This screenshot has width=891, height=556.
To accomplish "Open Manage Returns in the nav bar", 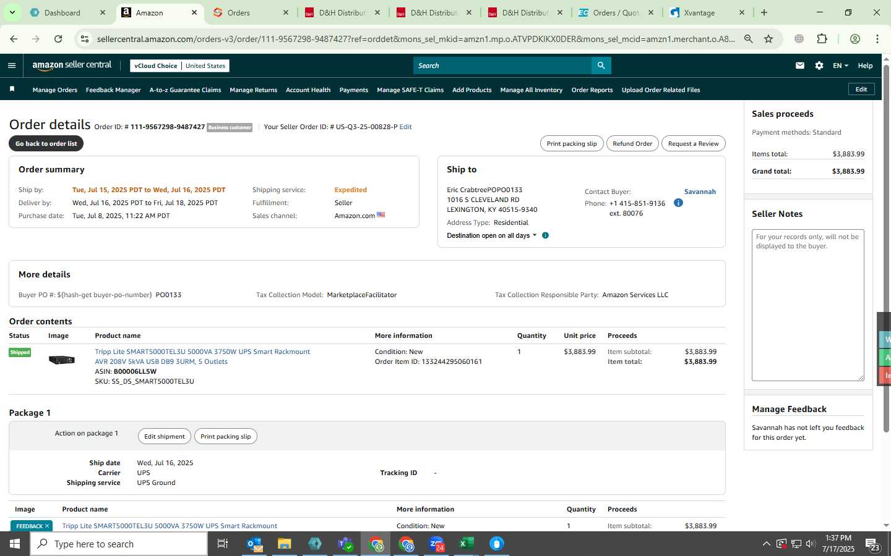I will 254,90.
